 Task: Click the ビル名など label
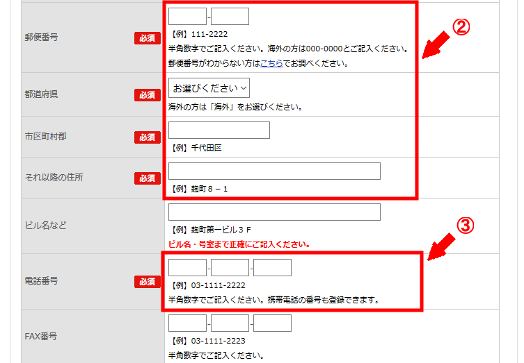tap(45, 226)
